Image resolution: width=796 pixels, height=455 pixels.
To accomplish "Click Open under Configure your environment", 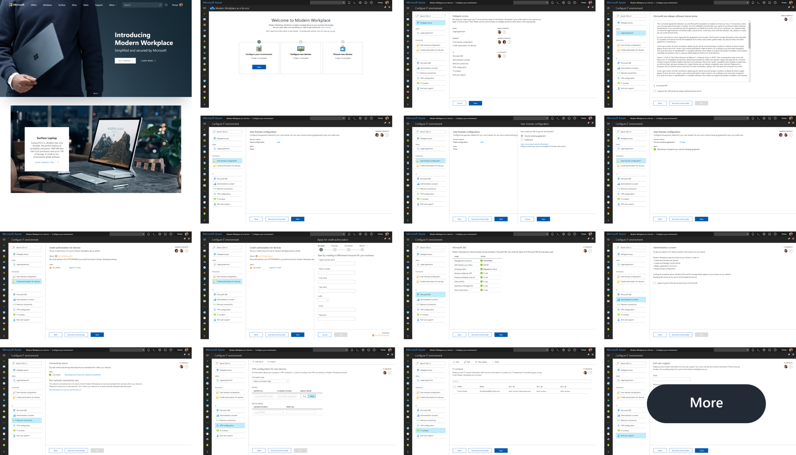I will pos(259,67).
